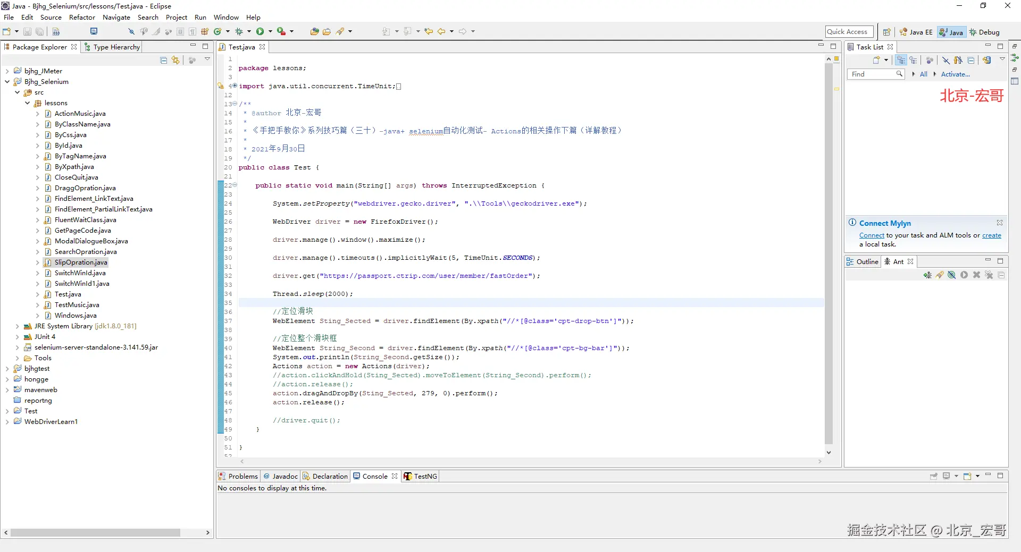Click Collapse All in Package Explorer
The width and height of the screenshot is (1021, 552).
[x=164, y=61]
